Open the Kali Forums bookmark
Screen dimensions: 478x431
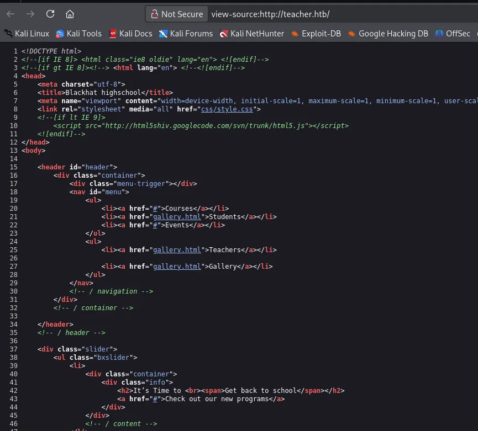(186, 34)
